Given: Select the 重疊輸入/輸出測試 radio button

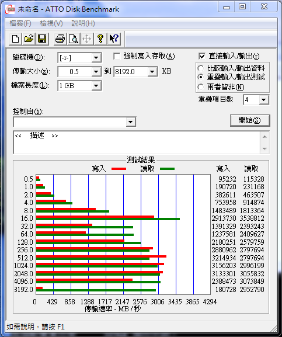Looking at the screenshot, I should [x=200, y=77].
